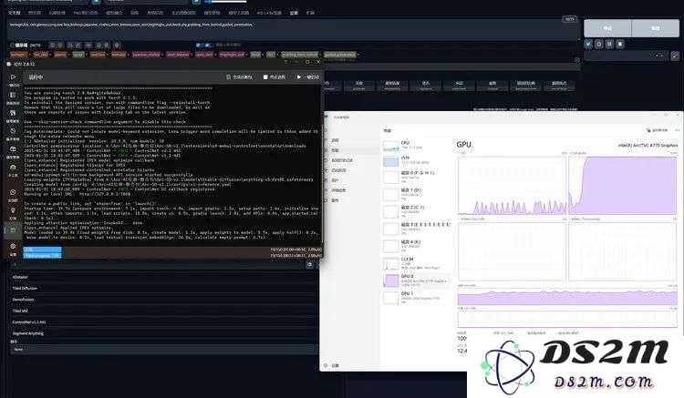
Task: Expand the Tiled Diffusion accordion
Action: pos(163,289)
